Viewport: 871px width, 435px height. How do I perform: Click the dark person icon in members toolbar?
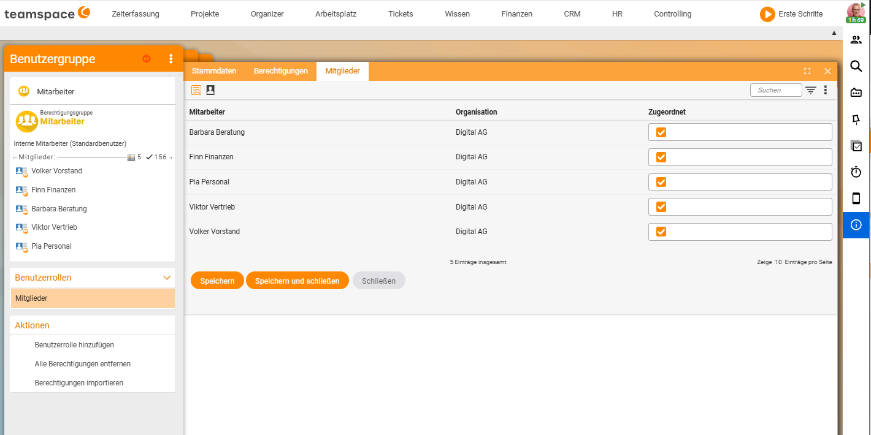click(210, 90)
